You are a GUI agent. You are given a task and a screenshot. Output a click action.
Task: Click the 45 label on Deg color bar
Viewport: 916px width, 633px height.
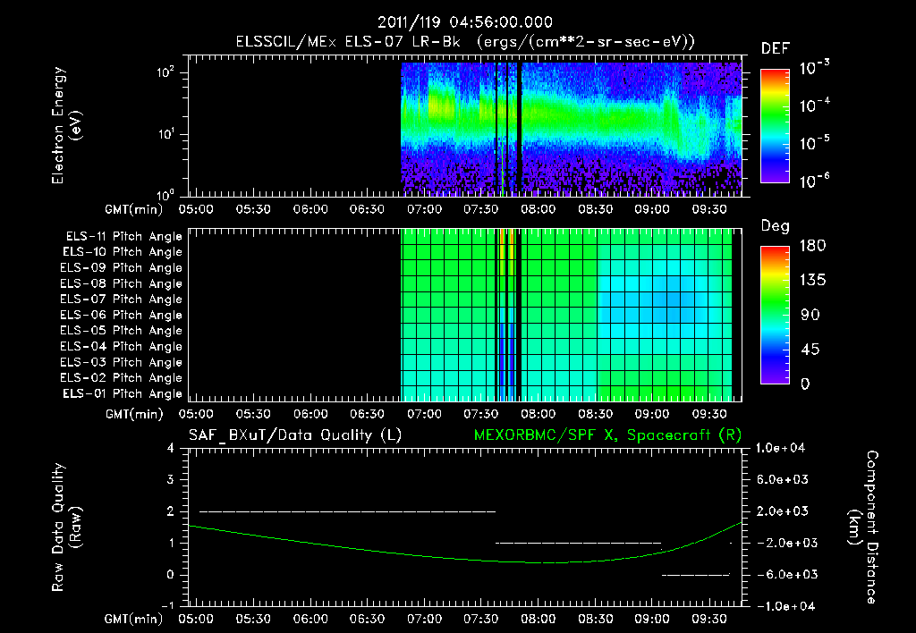[x=810, y=350]
